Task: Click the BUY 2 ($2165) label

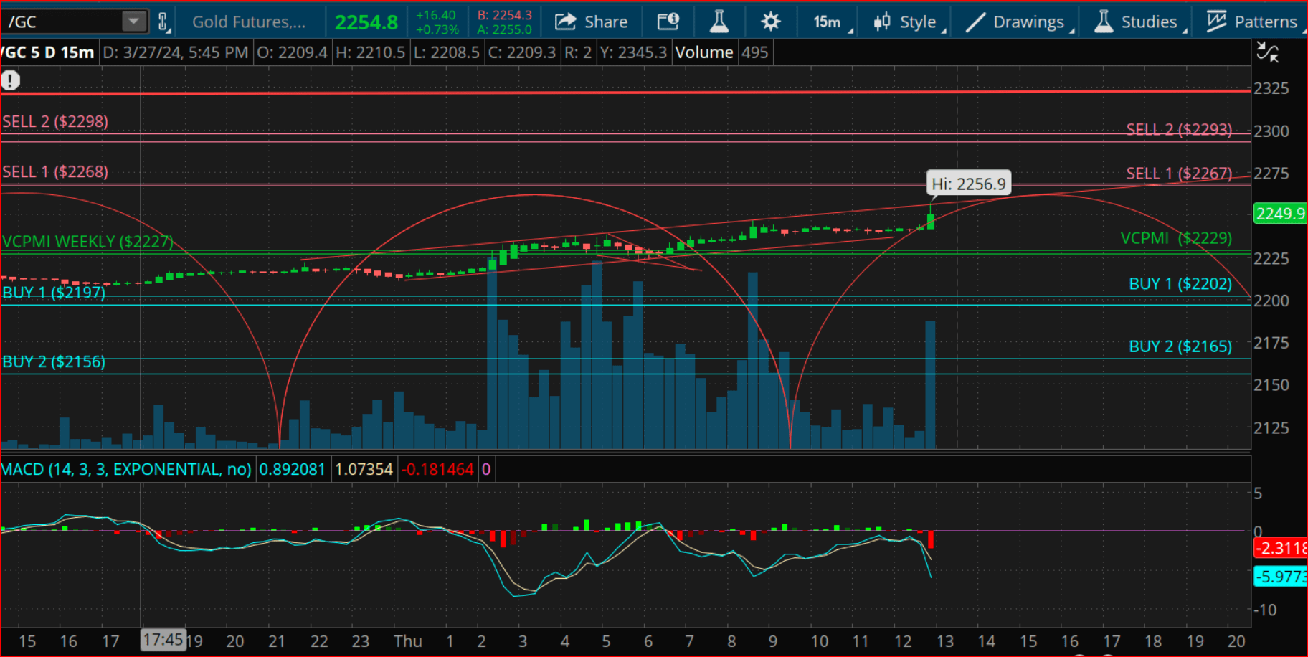Action: [1180, 346]
